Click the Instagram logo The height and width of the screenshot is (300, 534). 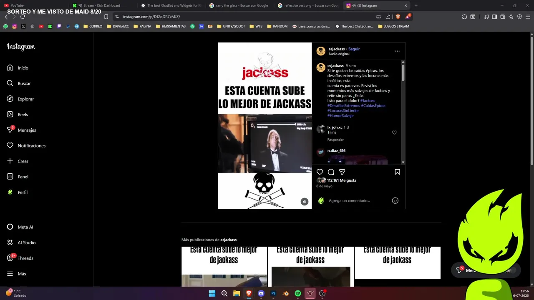tap(21, 47)
